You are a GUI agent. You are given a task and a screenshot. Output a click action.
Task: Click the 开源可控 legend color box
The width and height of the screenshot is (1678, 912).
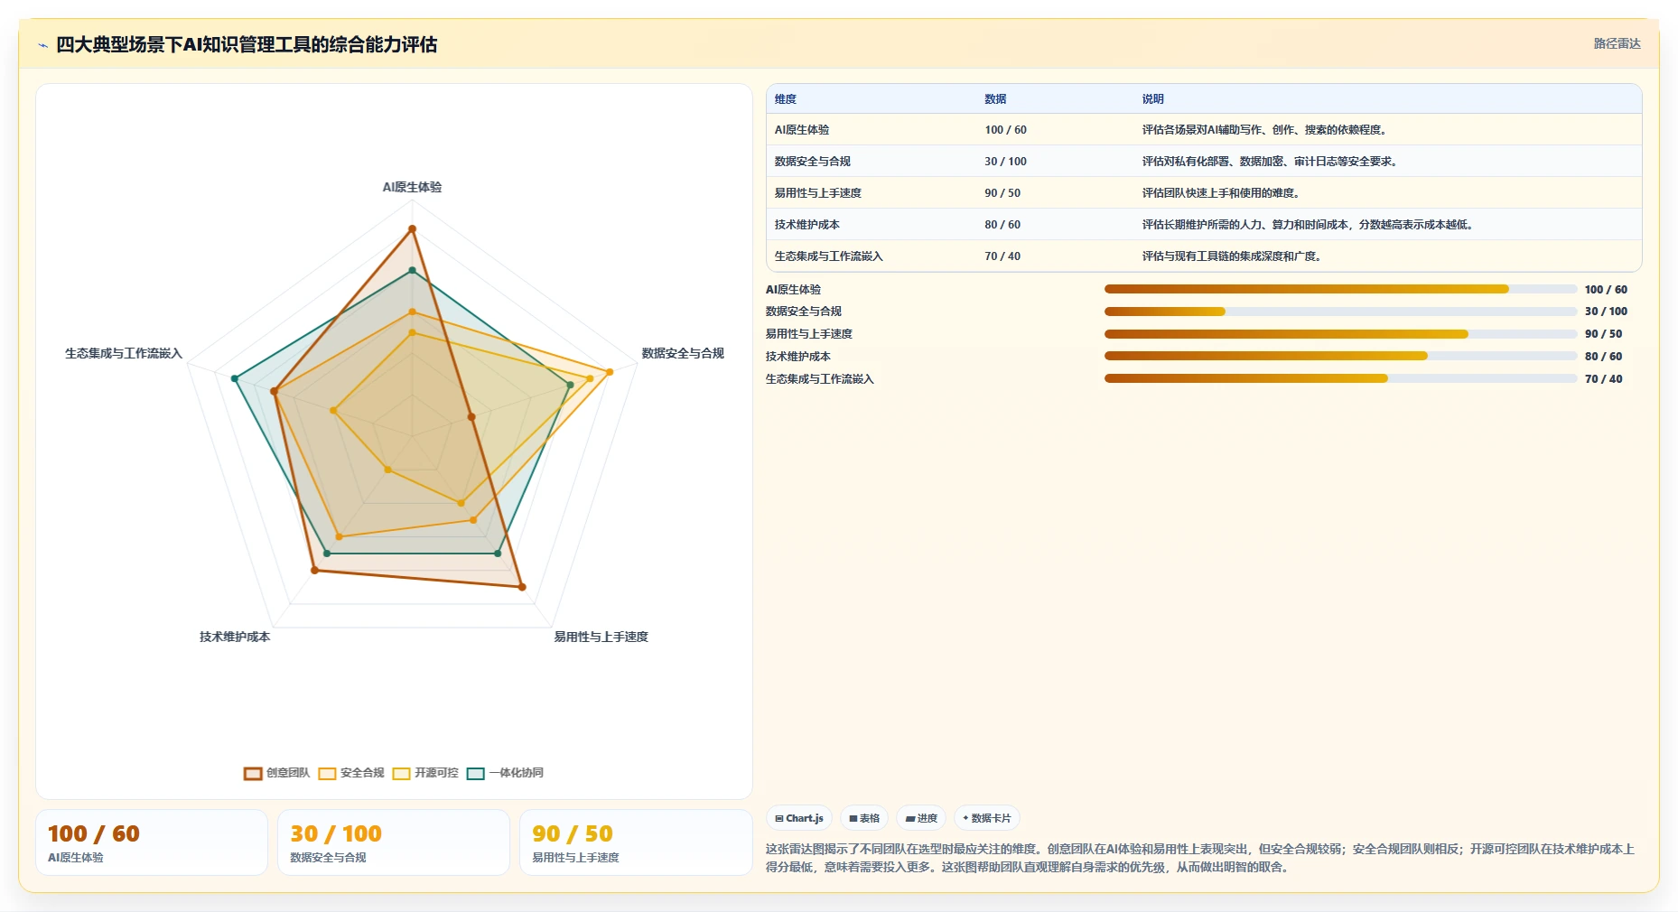[401, 773]
